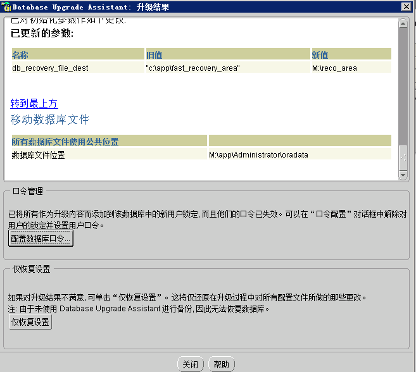Follow the 转到最上方 link
The width and height of the screenshot is (416, 372).
coord(34,103)
